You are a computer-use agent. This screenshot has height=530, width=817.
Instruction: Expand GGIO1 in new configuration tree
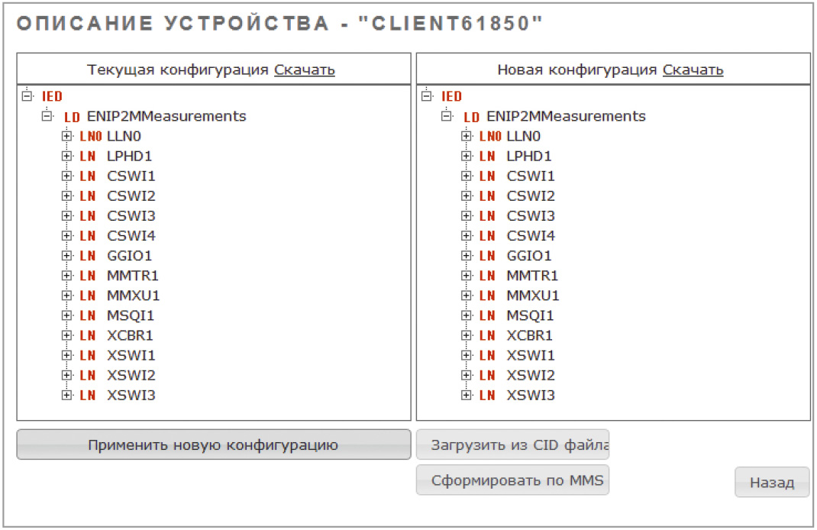(x=467, y=255)
